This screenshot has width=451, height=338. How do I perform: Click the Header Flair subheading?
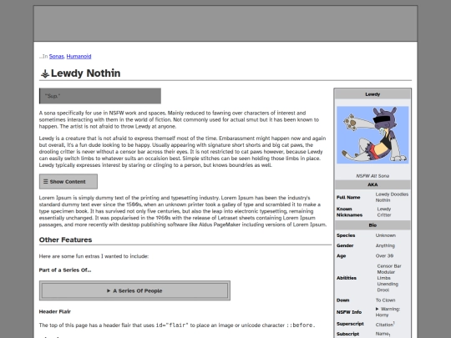(x=55, y=311)
